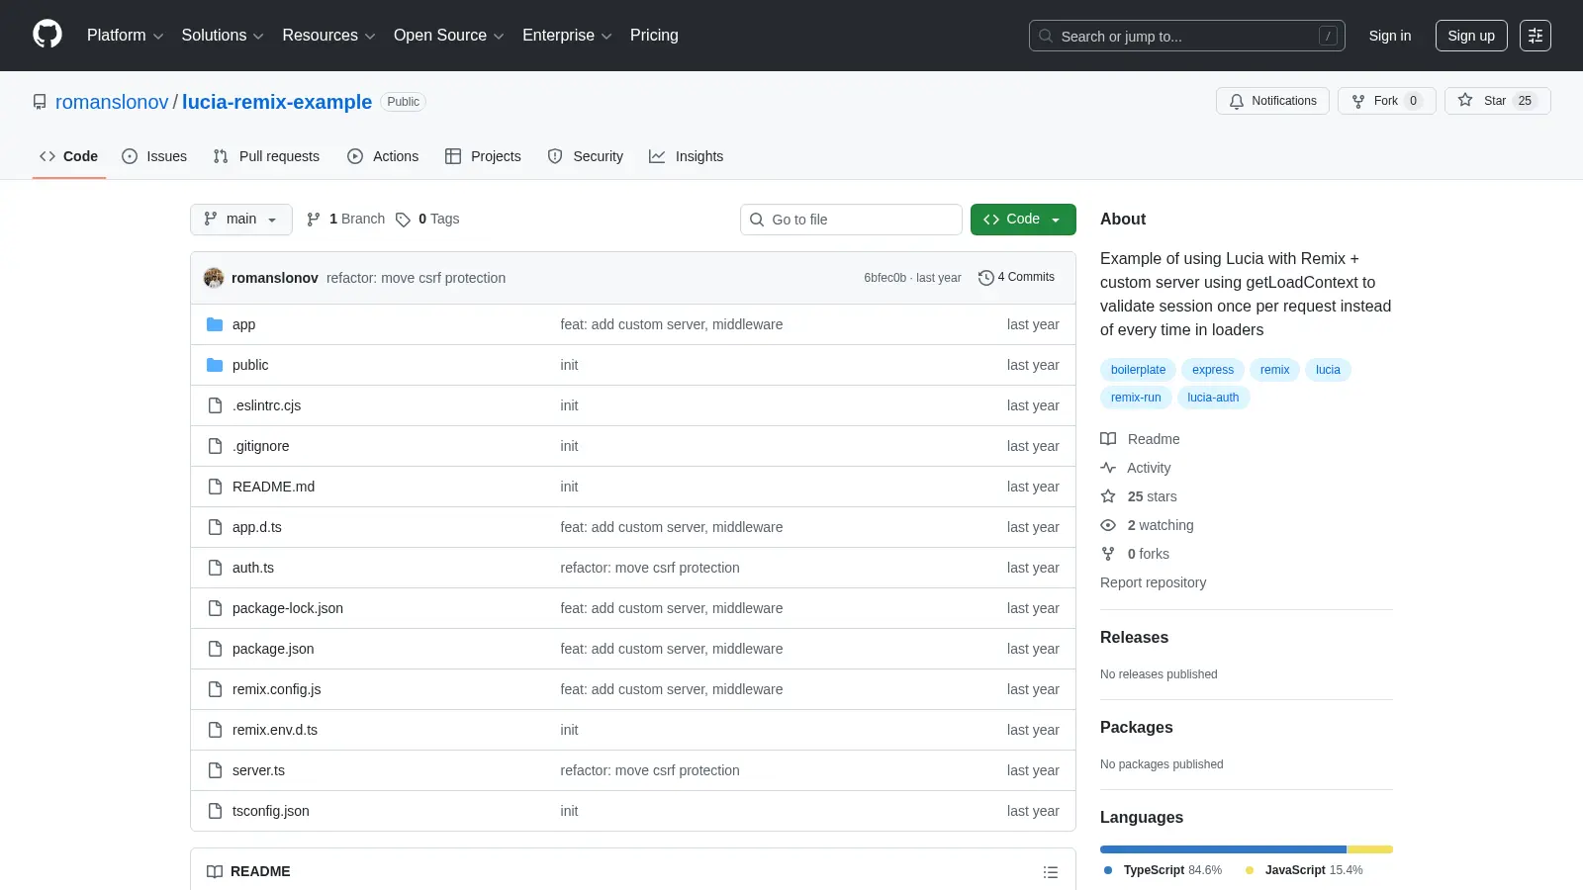This screenshot has width=1583, height=890.
Task: Open the GitHub home logo
Action: click(x=47, y=35)
